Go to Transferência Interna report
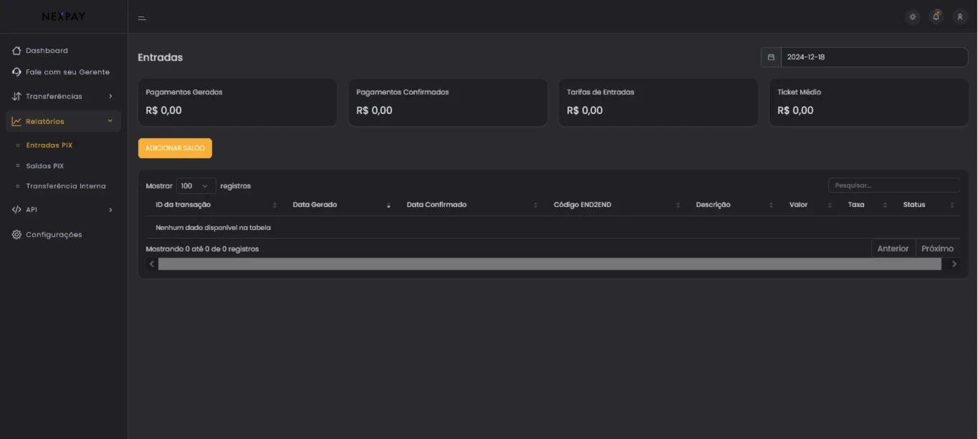Screen dimensions: 978x439 click(66, 186)
